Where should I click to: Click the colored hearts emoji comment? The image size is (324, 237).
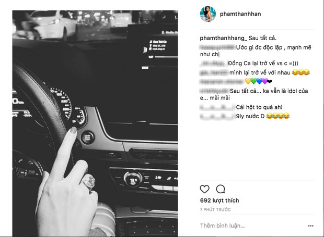[x=259, y=82]
